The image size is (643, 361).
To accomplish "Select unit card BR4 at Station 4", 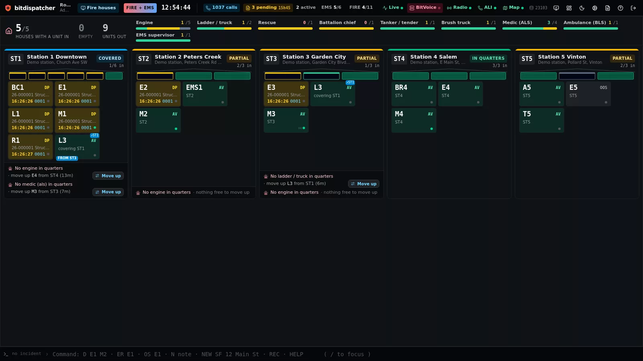I will click(x=414, y=94).
